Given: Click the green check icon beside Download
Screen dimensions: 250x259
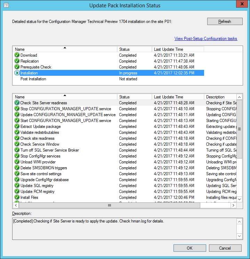Looking at the screenshot, I should click(17, 55).
